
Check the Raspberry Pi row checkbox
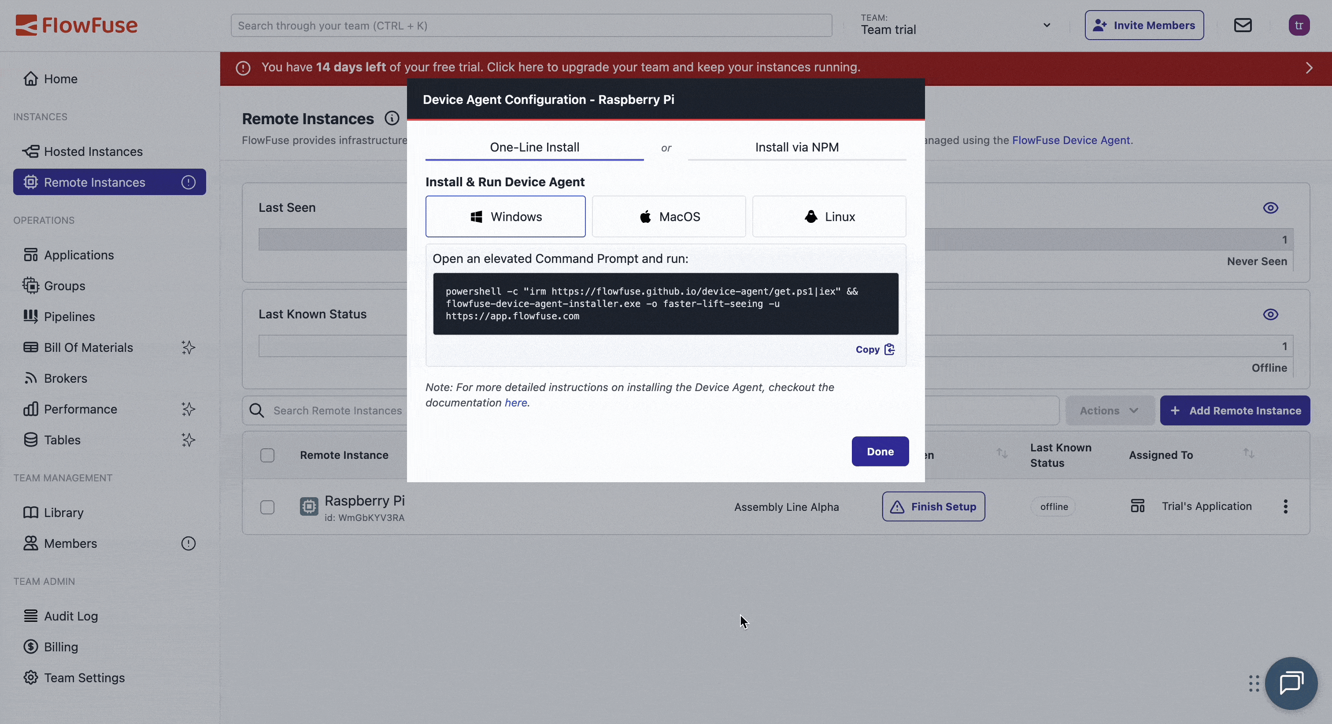click(x=267, y=507)
